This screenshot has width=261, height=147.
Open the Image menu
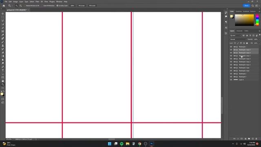(x=15, y=2)
